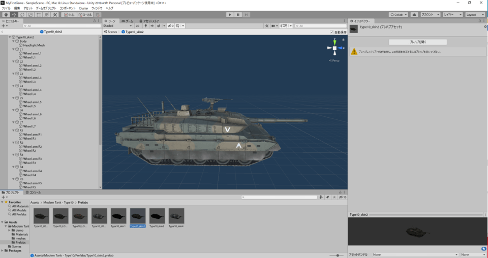Adjust the project thumbnail size slider
The width and height of the screenshot is (488, 258).
click(337, 255)
